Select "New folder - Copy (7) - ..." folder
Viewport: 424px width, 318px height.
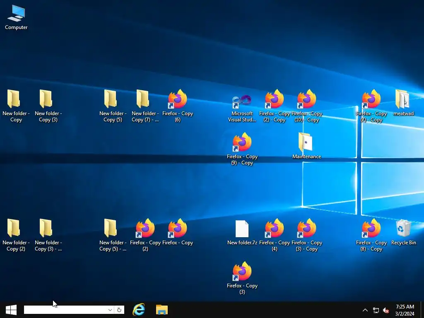point(145,106)
